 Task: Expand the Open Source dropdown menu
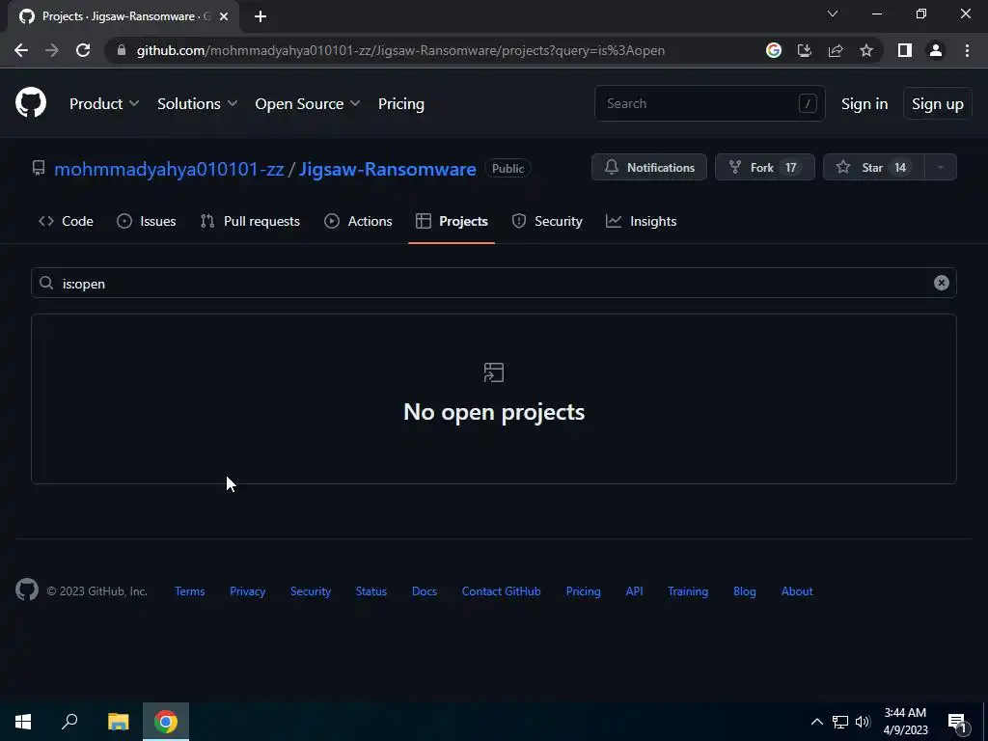308,103
